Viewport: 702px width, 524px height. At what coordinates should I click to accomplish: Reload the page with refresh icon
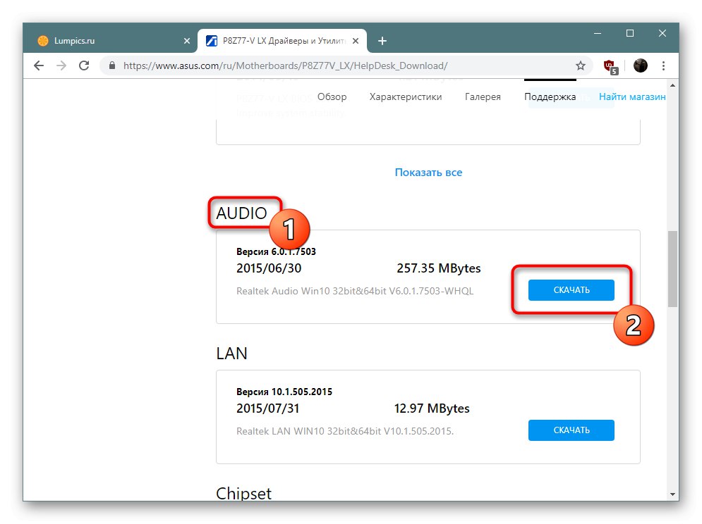coord(84,65)
